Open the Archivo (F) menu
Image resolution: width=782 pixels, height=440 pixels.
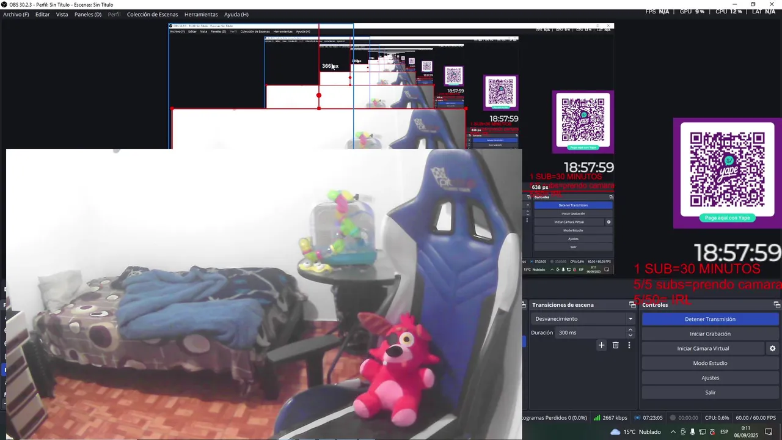pyautogui.click(x=16, y=14)
